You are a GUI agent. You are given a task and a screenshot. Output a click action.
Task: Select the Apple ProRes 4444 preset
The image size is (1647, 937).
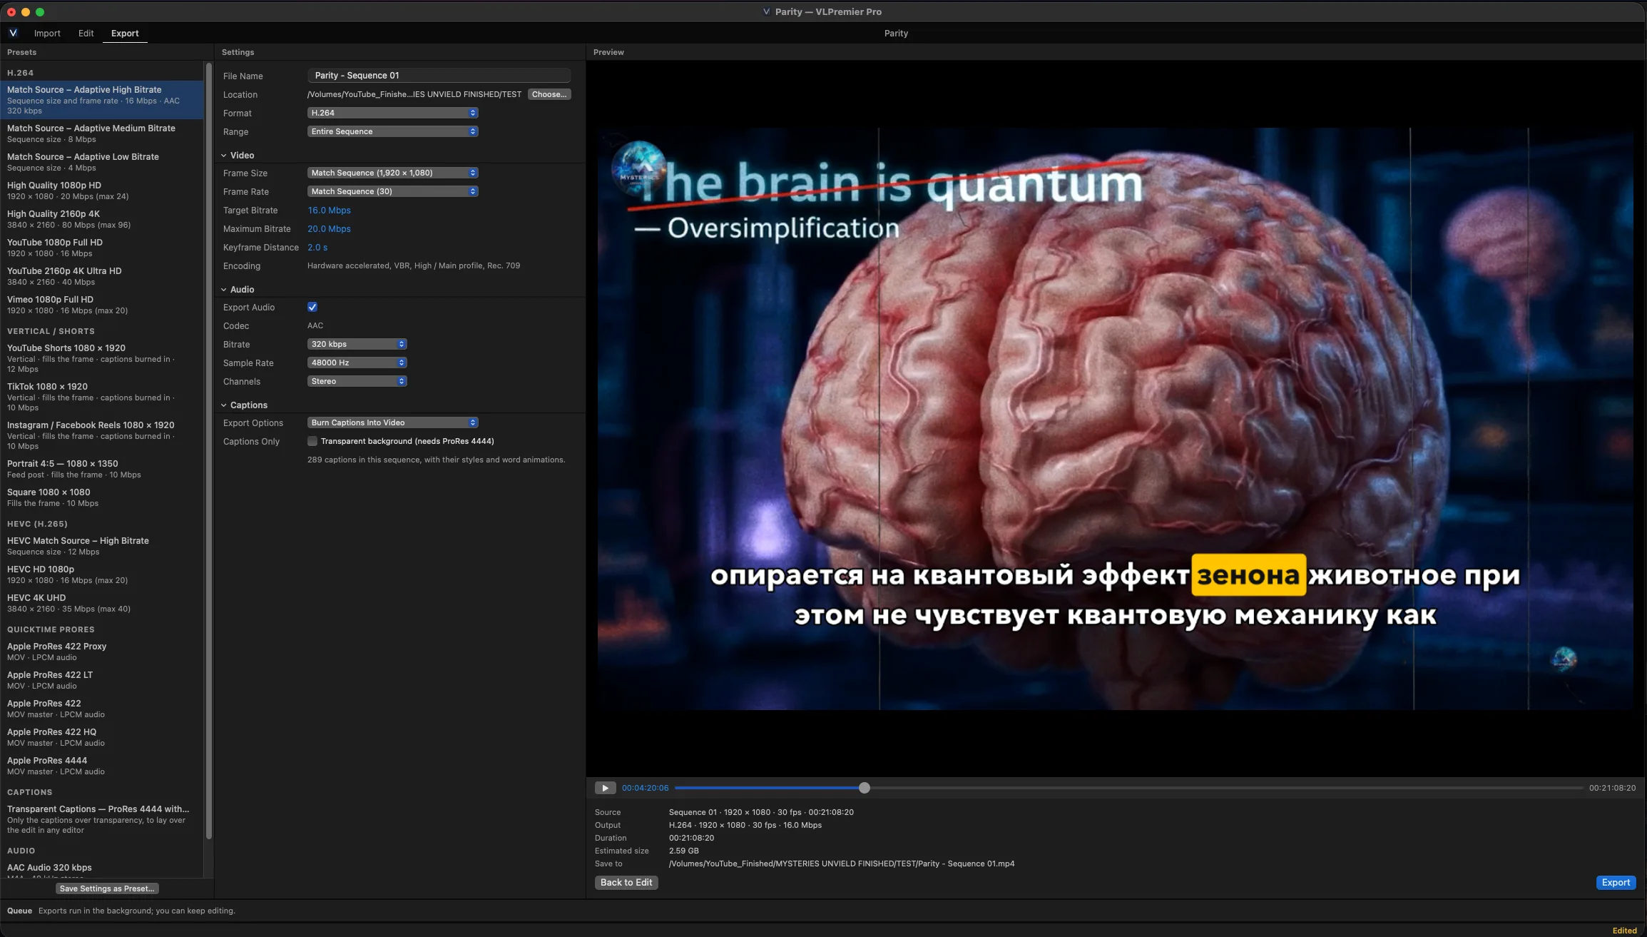102,766
